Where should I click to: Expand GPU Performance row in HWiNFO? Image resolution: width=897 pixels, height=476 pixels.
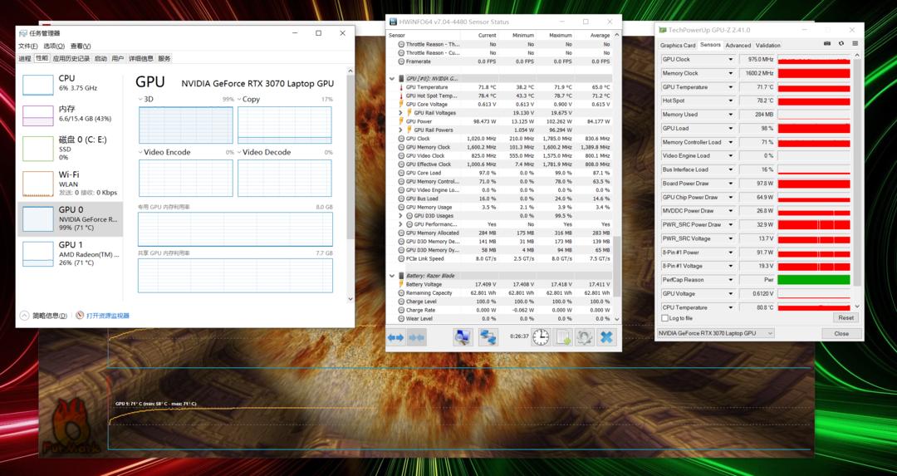[400, 224]
